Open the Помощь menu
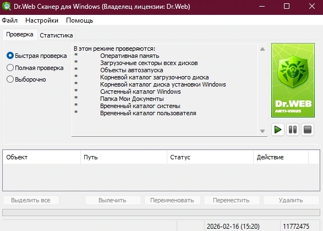The height and width of the screenshot is (231, 323). 80,20
